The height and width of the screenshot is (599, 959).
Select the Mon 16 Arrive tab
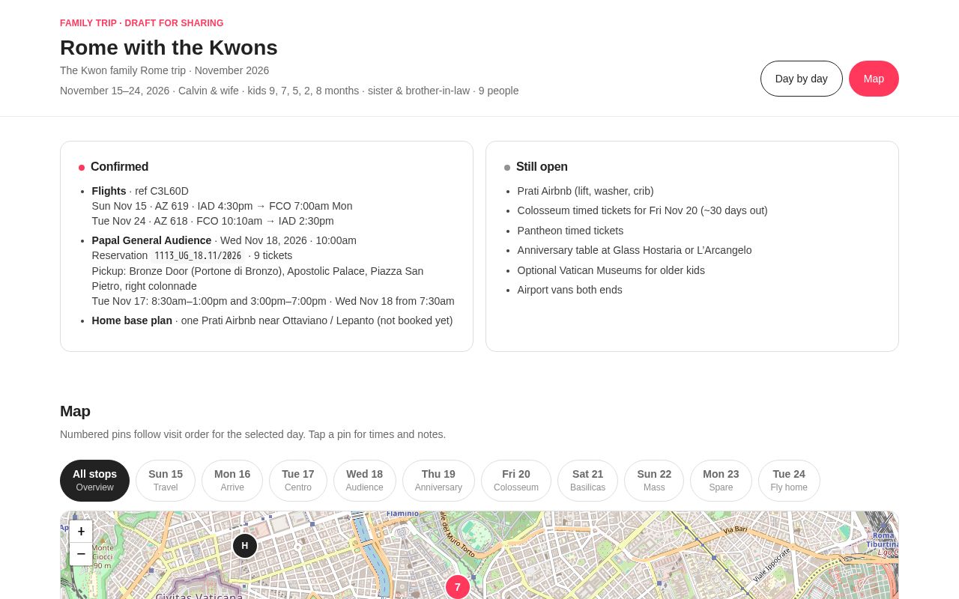click(232, 481)
